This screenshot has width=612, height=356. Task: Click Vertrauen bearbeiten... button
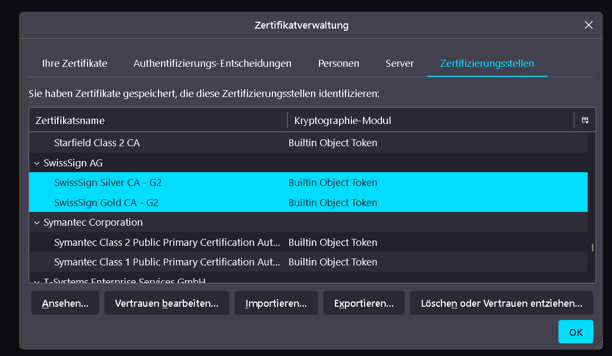pyautogui.click(x=167, y=303)
